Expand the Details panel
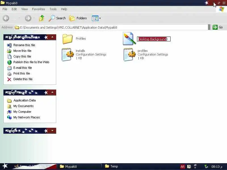The image size is (227, 170). click(52, 131)
